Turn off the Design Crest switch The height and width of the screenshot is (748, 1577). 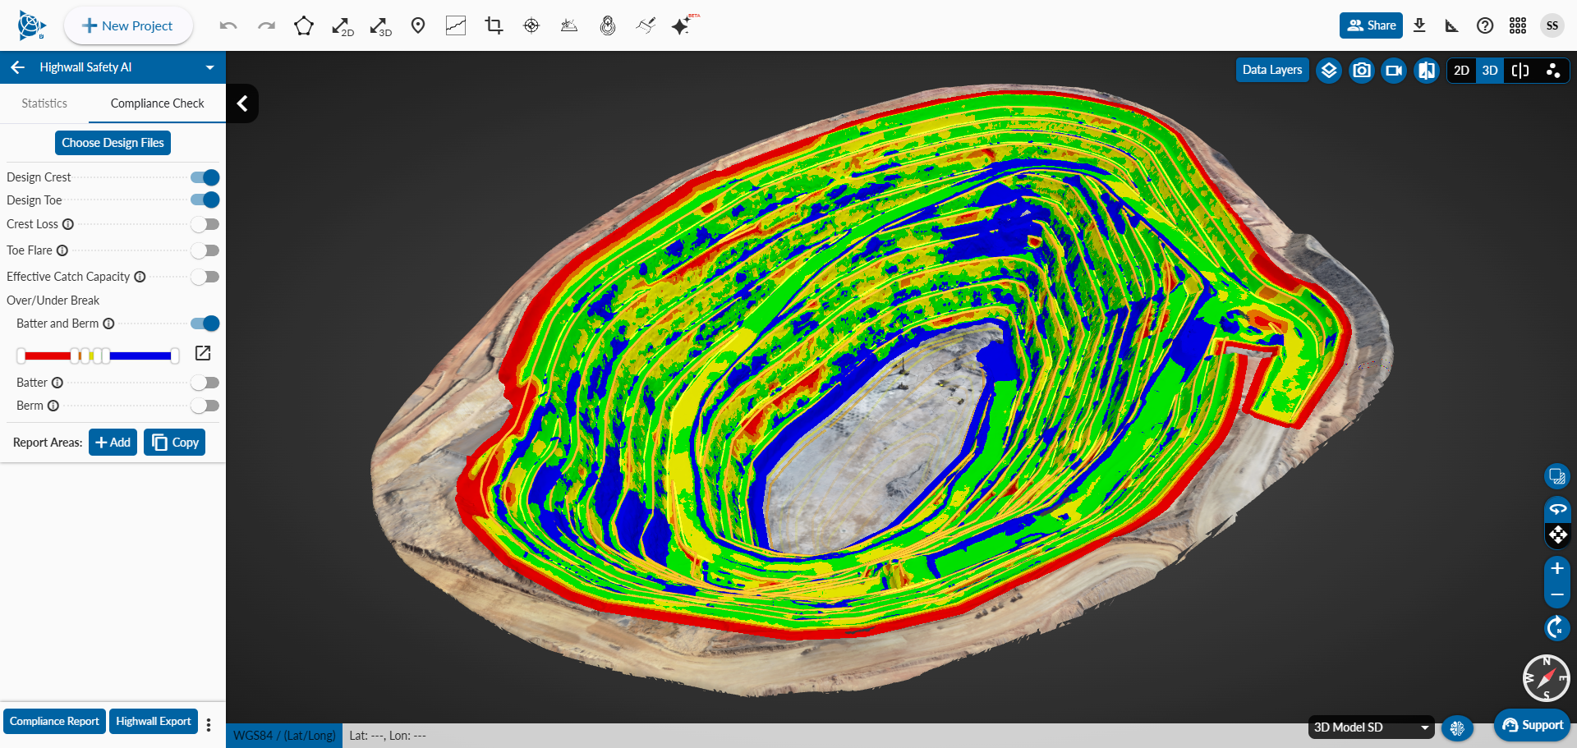pos(205,177)
